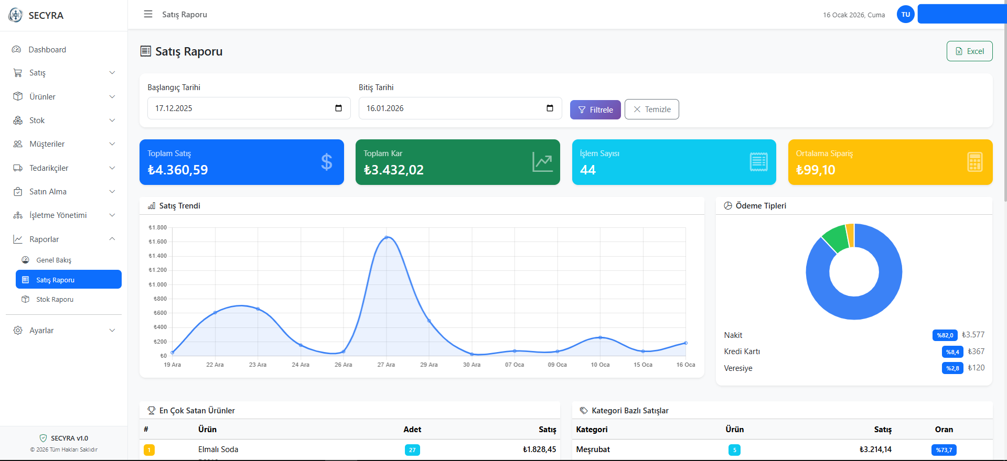
Task: Export the report with Excel button
Action: pyautogui.click(x=969, y=51)
